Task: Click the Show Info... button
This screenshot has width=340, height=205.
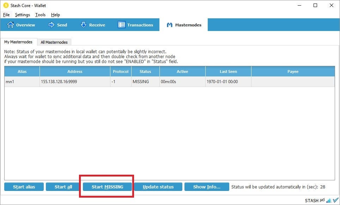Action: tap(207, 187)
